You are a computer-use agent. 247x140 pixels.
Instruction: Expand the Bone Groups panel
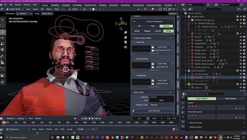196,123
